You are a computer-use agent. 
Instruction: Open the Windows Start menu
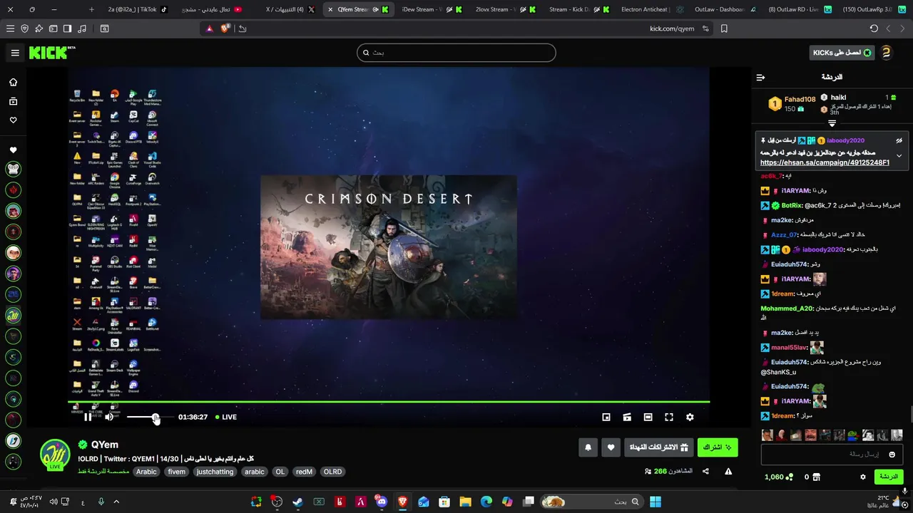coord(655,502)
